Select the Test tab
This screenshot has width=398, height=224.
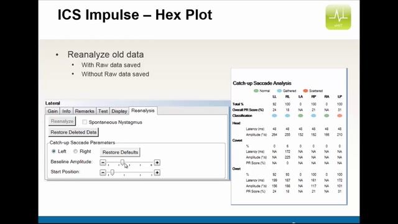coord(103,111)
